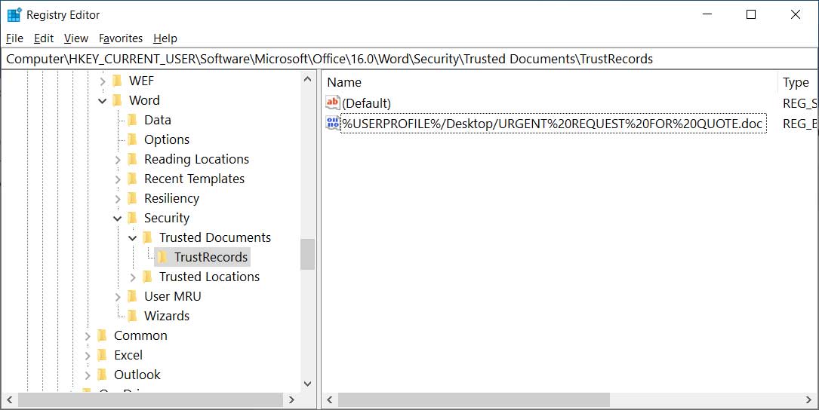Click the string icon next to (Default)

point(333,103)
